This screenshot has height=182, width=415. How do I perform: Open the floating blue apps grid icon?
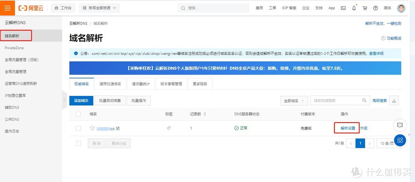[x=400, y=140]
